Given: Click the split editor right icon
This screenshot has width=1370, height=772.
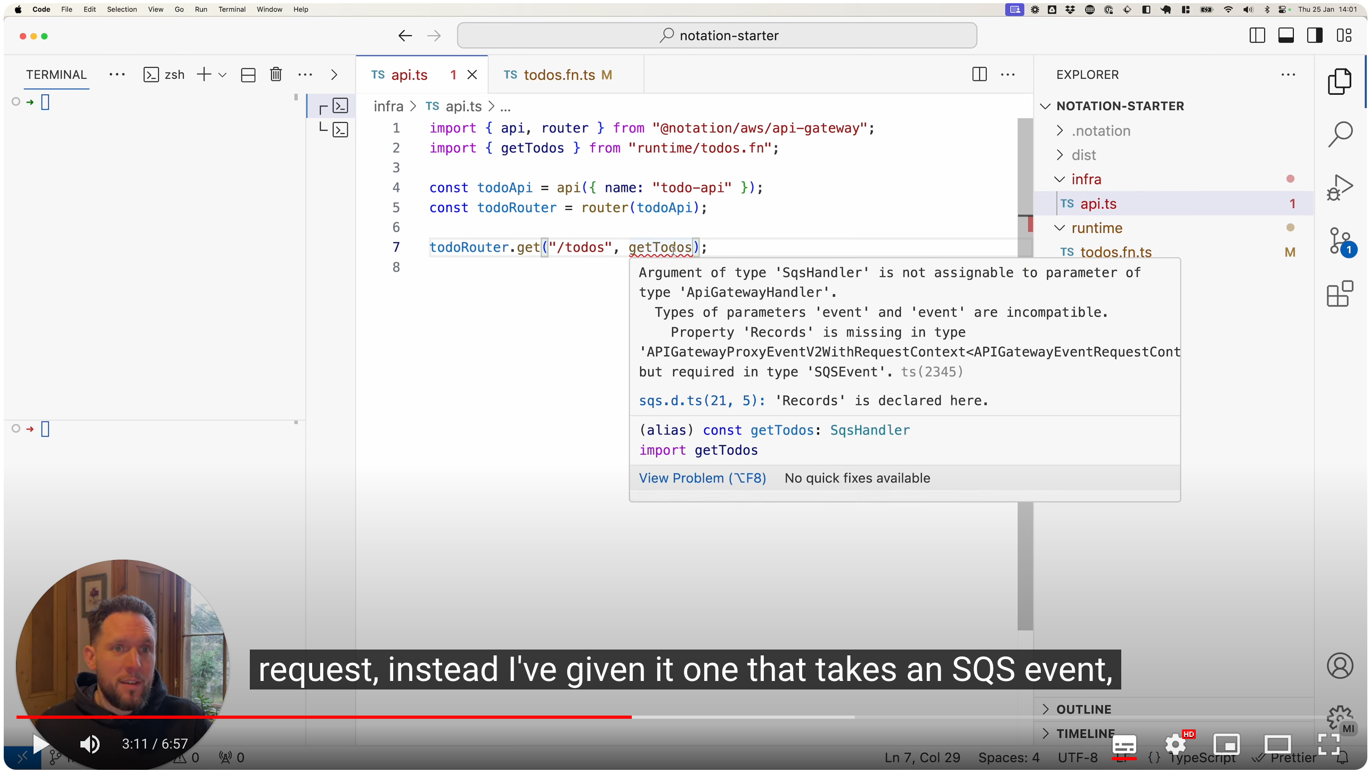Looking at the screenshot, I should 979,75.
